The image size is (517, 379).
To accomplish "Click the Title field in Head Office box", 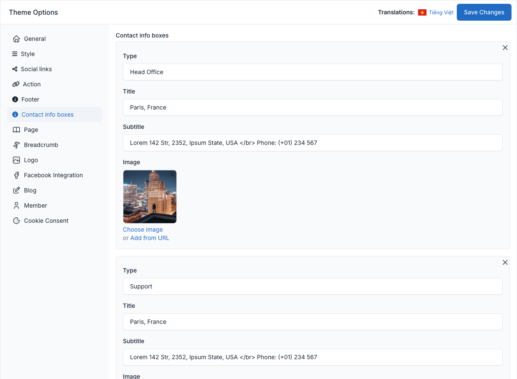I will (313, 107).
